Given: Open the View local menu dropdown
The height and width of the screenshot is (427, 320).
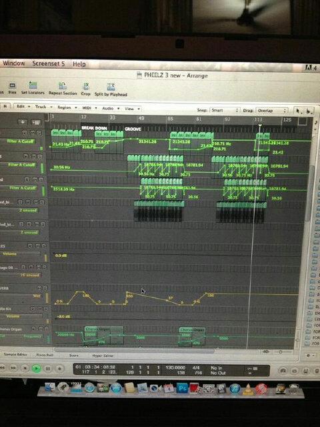Looking at the screenshot, I should point(132,109).
